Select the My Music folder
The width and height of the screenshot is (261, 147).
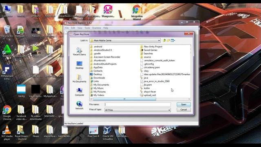(x=97, y=88)
